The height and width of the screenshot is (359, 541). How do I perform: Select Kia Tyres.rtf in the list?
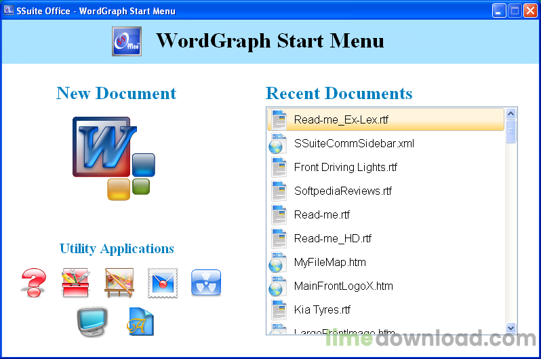386,309
